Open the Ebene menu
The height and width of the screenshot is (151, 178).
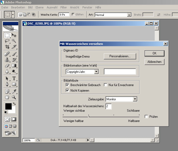pyautogui.click(x=39, y=7)
